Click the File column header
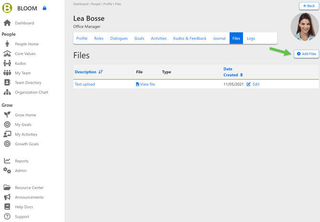 coord(139,72)
